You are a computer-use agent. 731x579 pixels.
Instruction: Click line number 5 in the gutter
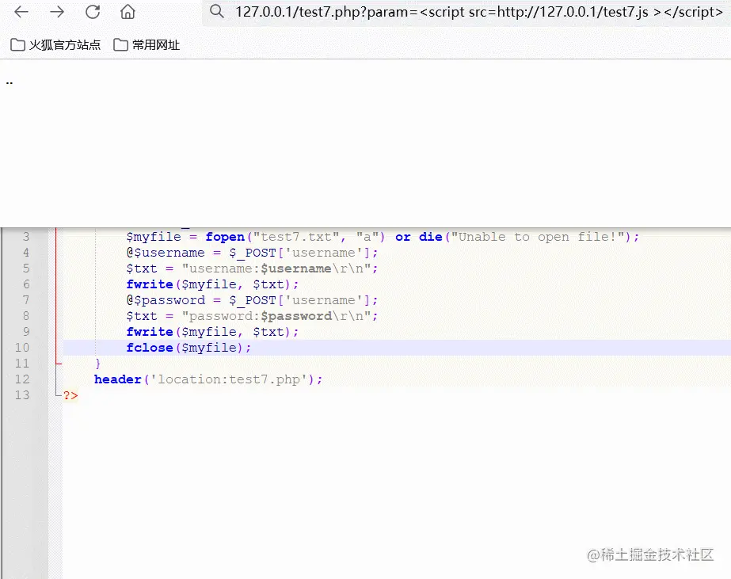[x=26, y=269]
